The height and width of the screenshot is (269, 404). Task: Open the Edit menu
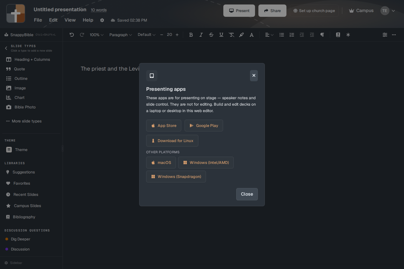pos(53,20)
